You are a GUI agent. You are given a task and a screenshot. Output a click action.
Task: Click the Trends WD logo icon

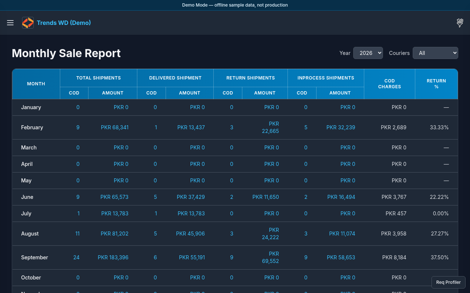[28, 23]
